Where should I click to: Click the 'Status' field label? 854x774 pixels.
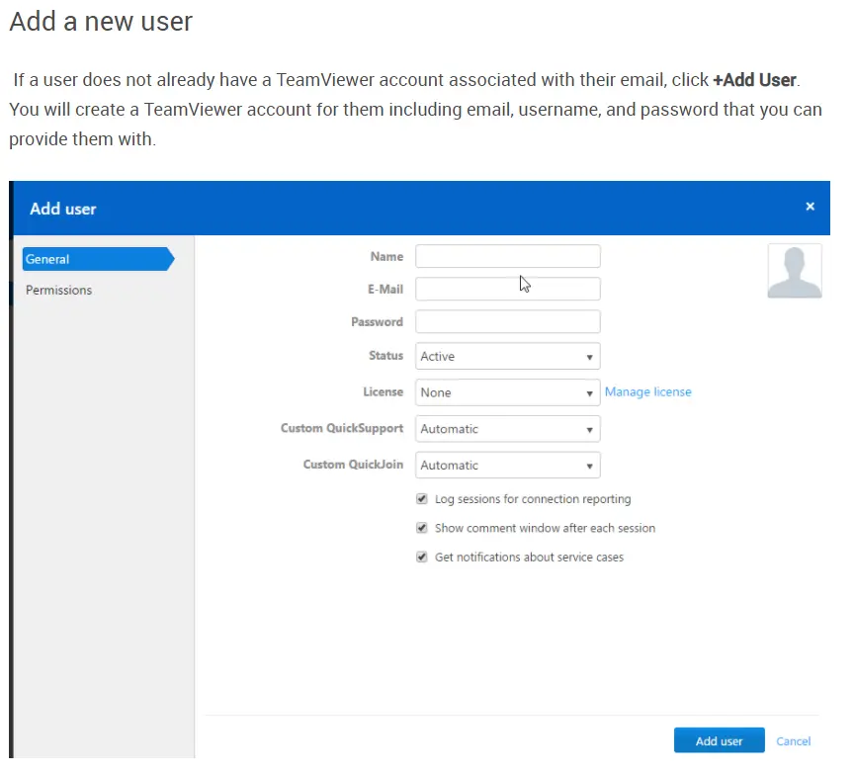pyautogui.click(x=386, y=356)
